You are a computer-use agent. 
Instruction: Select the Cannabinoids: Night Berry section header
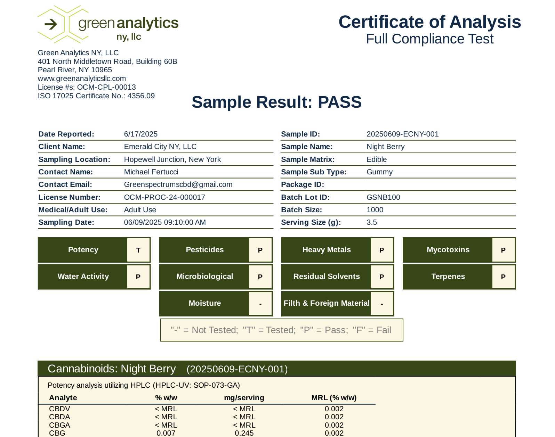(276, 369)
